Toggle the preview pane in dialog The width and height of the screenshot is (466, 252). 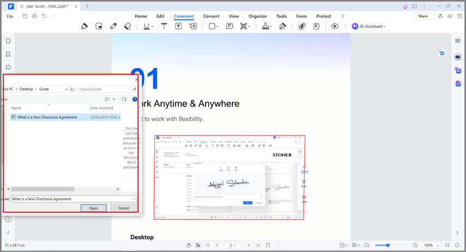tap(124, 99)
